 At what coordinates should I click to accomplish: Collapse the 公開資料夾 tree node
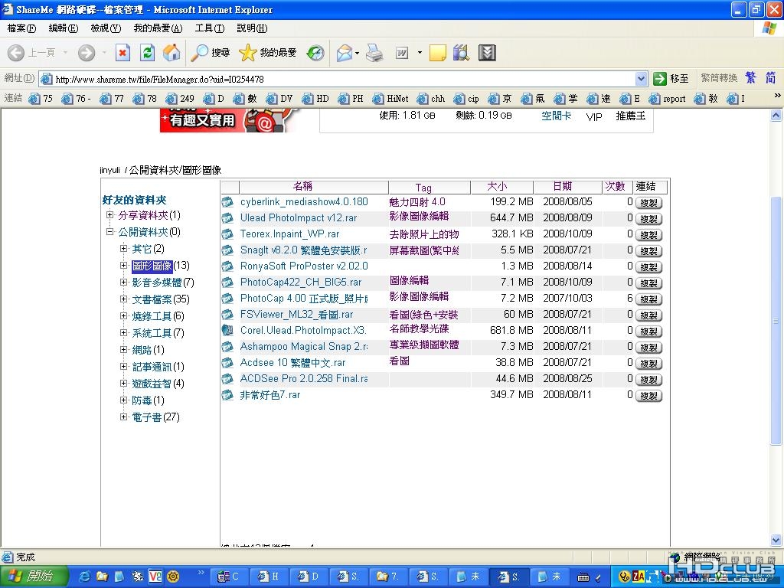110,232
